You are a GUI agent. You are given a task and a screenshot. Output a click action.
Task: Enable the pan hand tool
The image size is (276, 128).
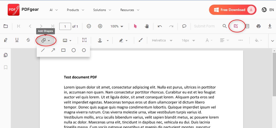[147, 26]
